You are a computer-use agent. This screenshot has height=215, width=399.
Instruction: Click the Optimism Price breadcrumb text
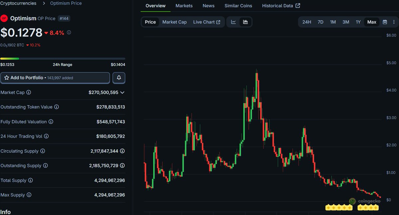coord(66,3)
